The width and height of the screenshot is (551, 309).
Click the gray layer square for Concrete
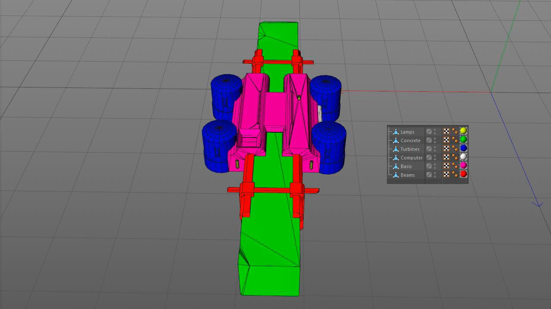(429, 140)
